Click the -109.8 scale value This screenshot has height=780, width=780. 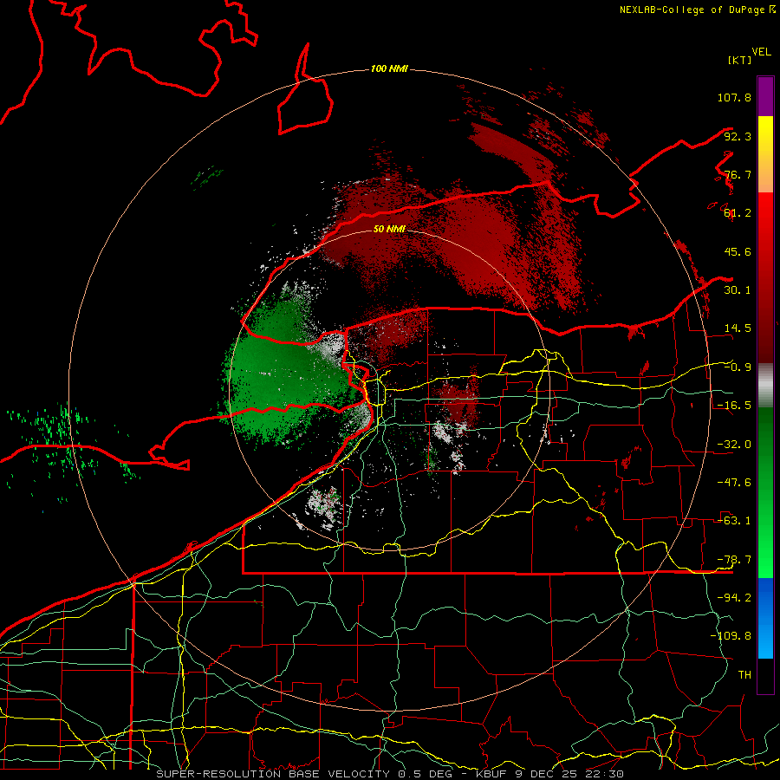[731, 636]
